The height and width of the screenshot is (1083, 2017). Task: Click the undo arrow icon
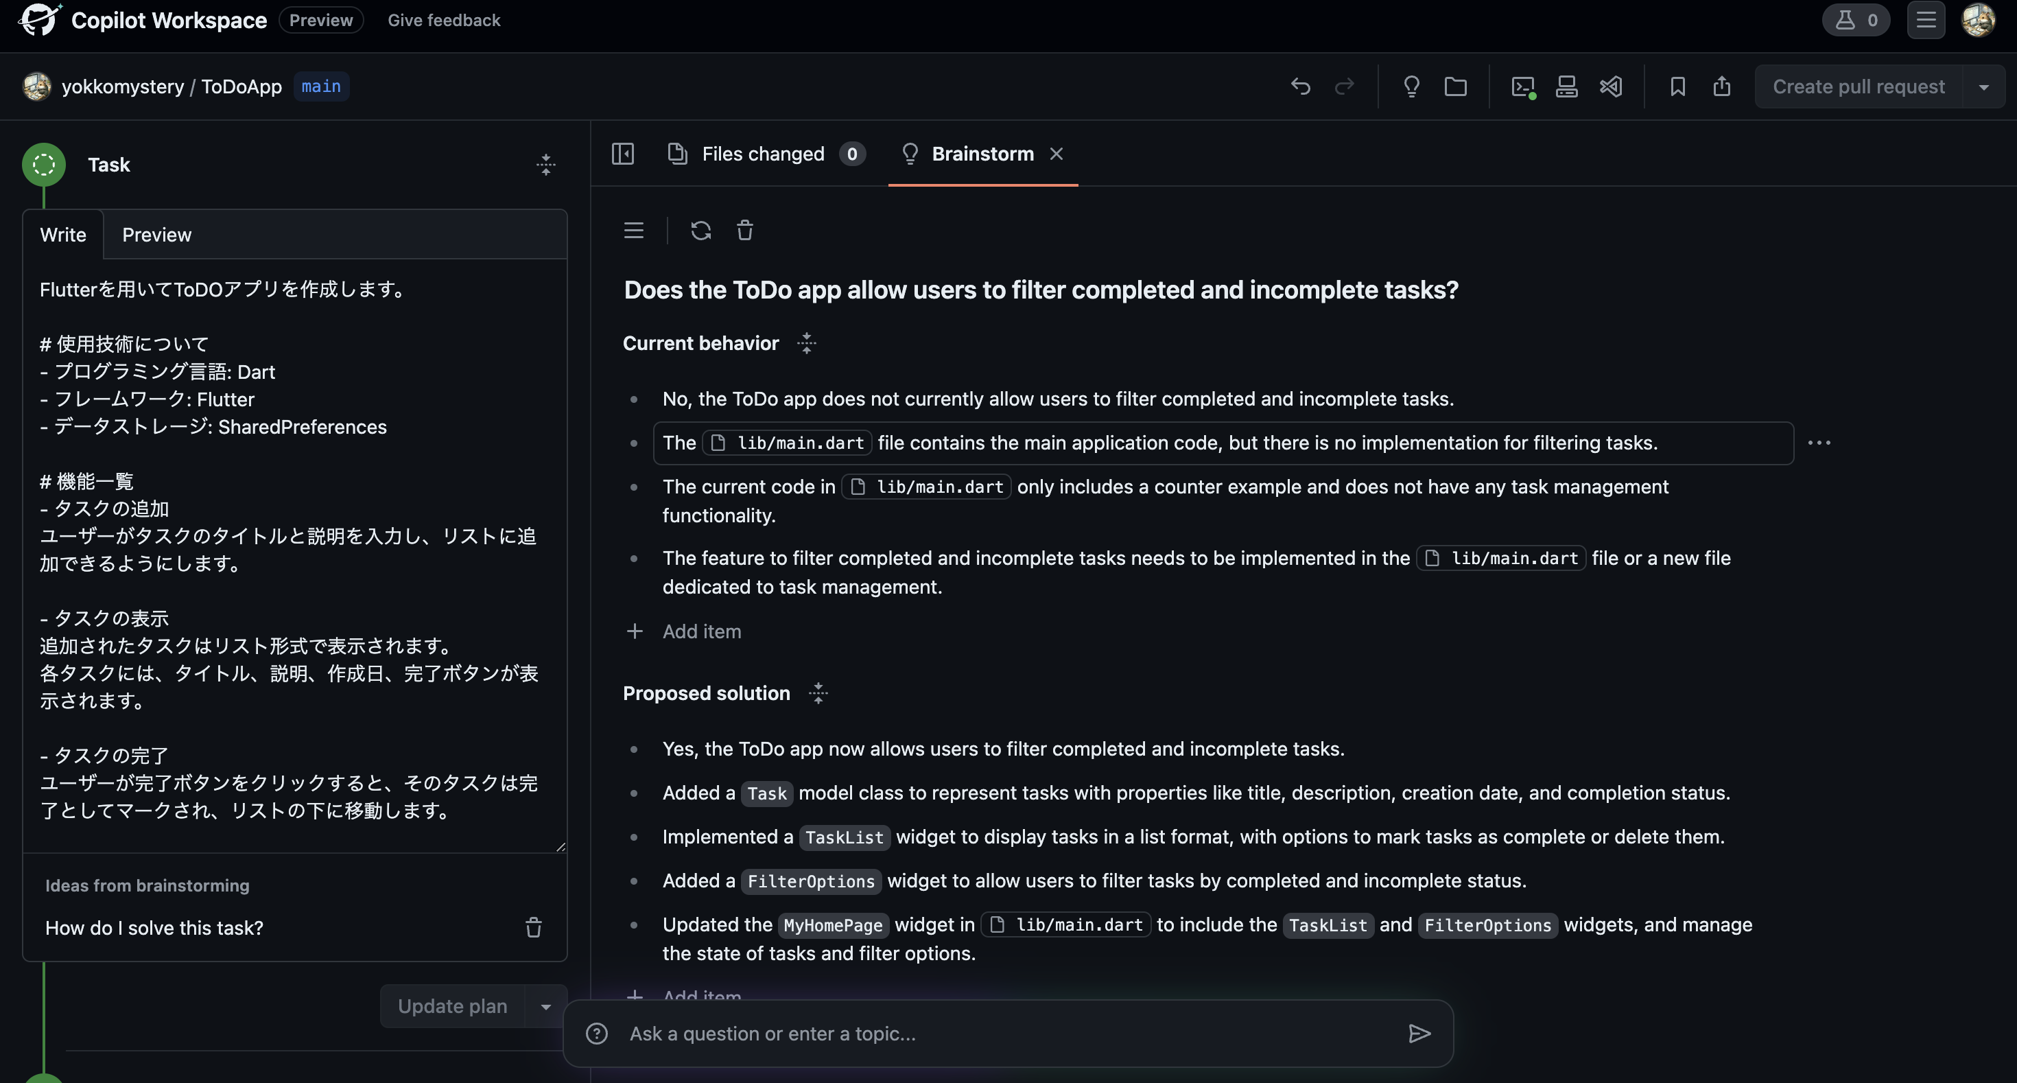point(1300,86)
